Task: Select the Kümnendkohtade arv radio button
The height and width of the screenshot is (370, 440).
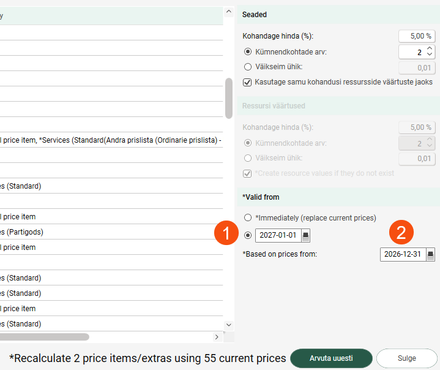Action: 248,51
